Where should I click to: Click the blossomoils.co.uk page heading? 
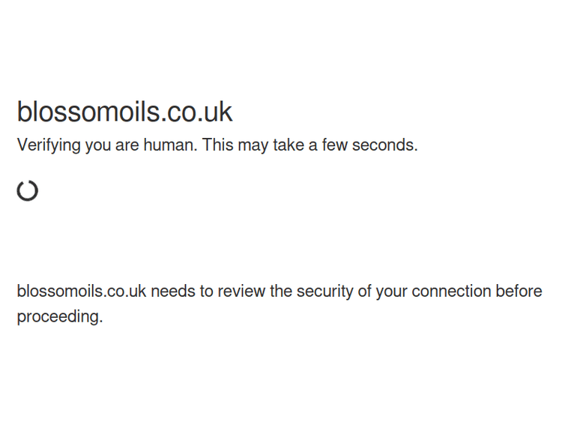pos(124,112)
